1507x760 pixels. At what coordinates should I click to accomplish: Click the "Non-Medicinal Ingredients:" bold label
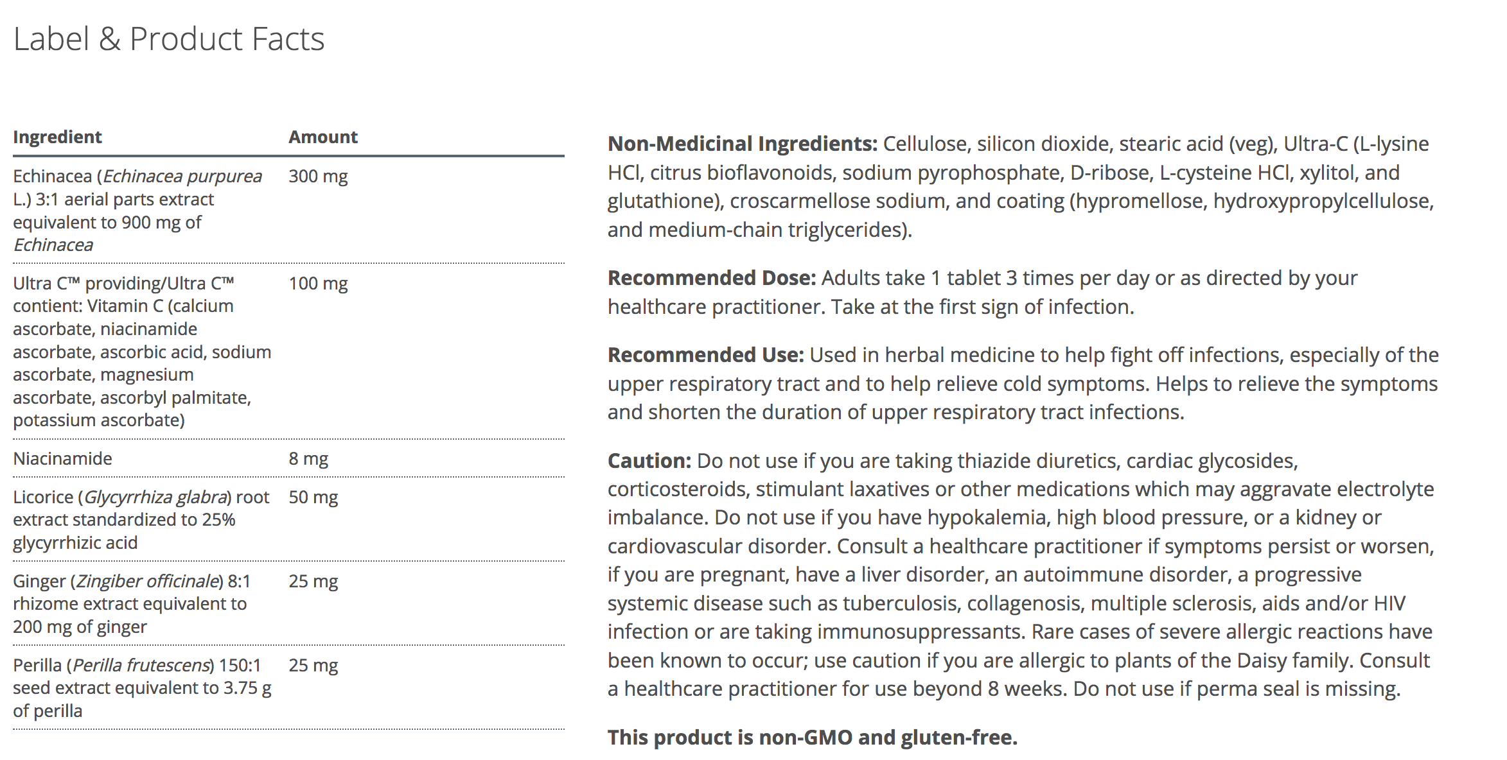[742, 144]
